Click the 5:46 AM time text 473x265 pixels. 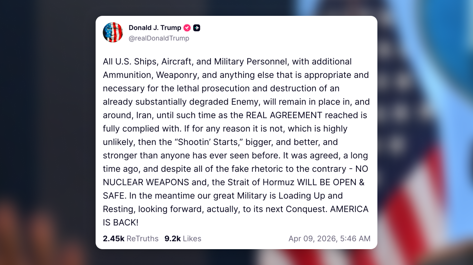[355, 239]
